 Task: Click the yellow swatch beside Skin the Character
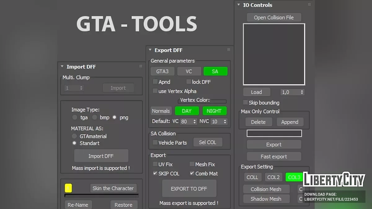pyautogui.click(x=68, y=188)
